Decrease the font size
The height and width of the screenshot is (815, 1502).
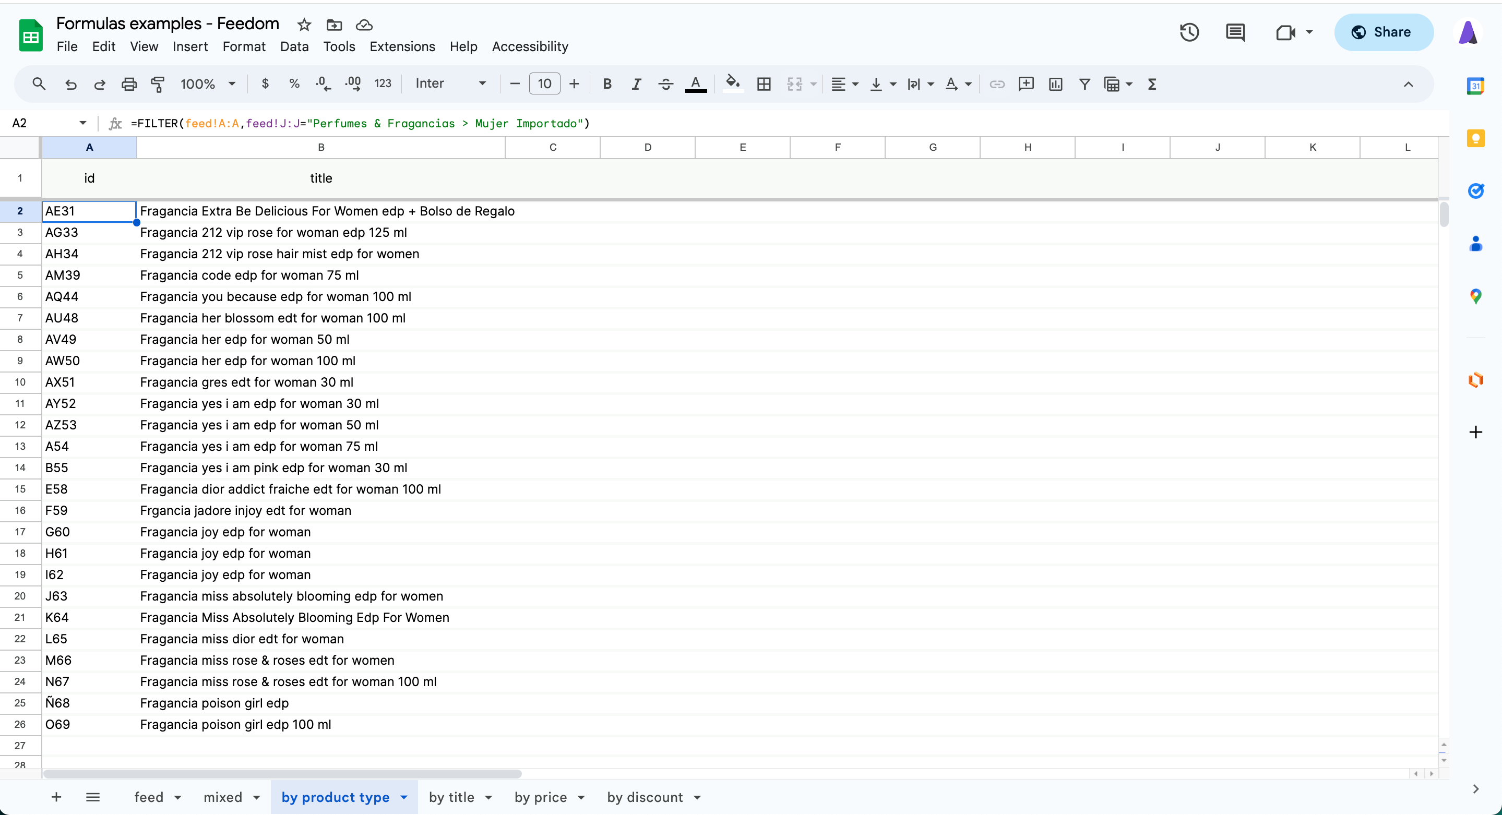[x=514, y=84]
